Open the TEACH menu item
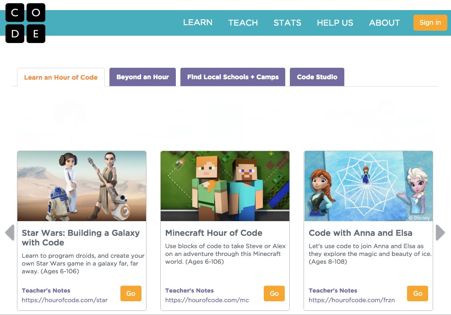Screen dimensions: 451x315 [x=243, y=22]
